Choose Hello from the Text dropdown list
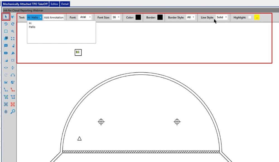Screen dimensions: 279x162 (32, 27)
